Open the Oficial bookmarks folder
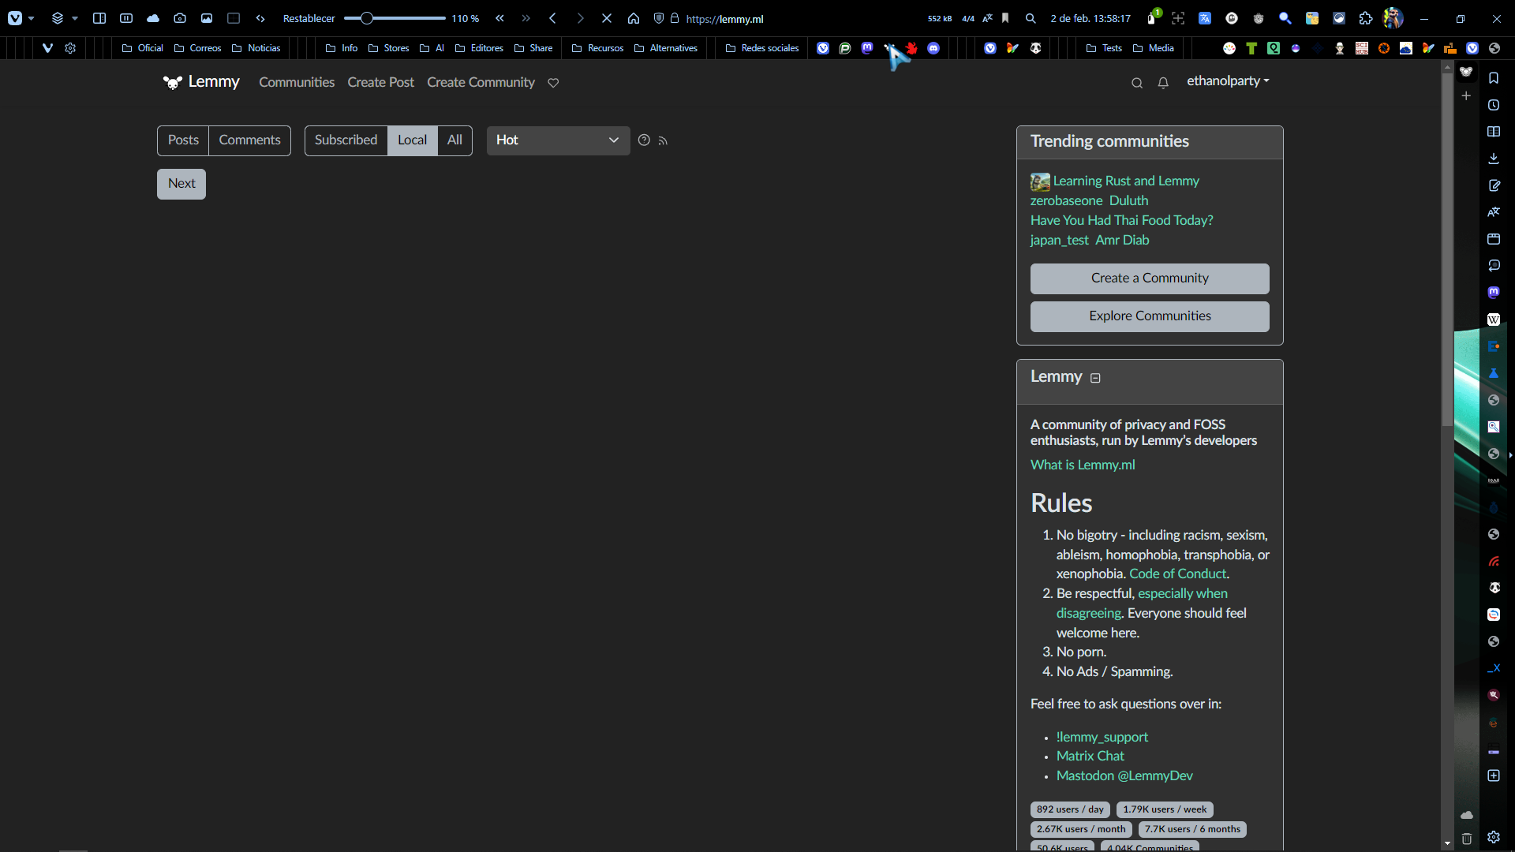The height and width of the screenshot is (852, 1515). [x=143, y=48]
